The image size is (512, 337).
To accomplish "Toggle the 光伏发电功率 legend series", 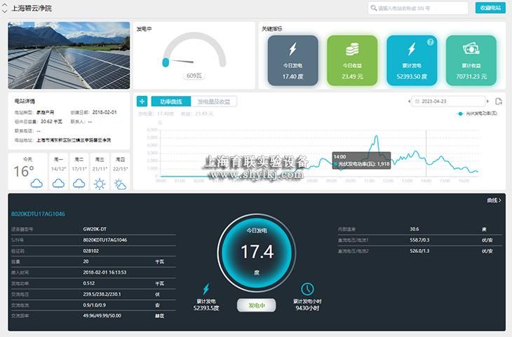I will pos(477,114).
